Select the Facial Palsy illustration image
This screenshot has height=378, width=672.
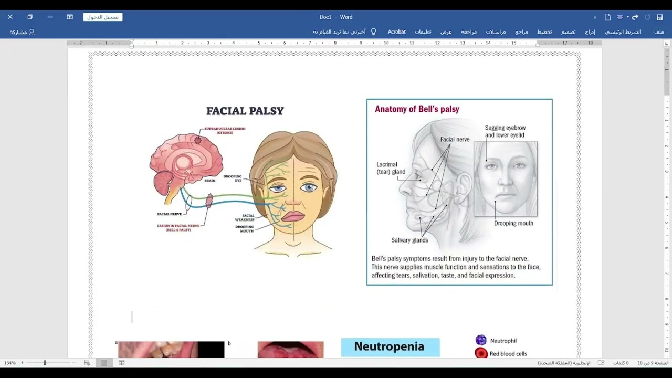click(x=245, y=181)
